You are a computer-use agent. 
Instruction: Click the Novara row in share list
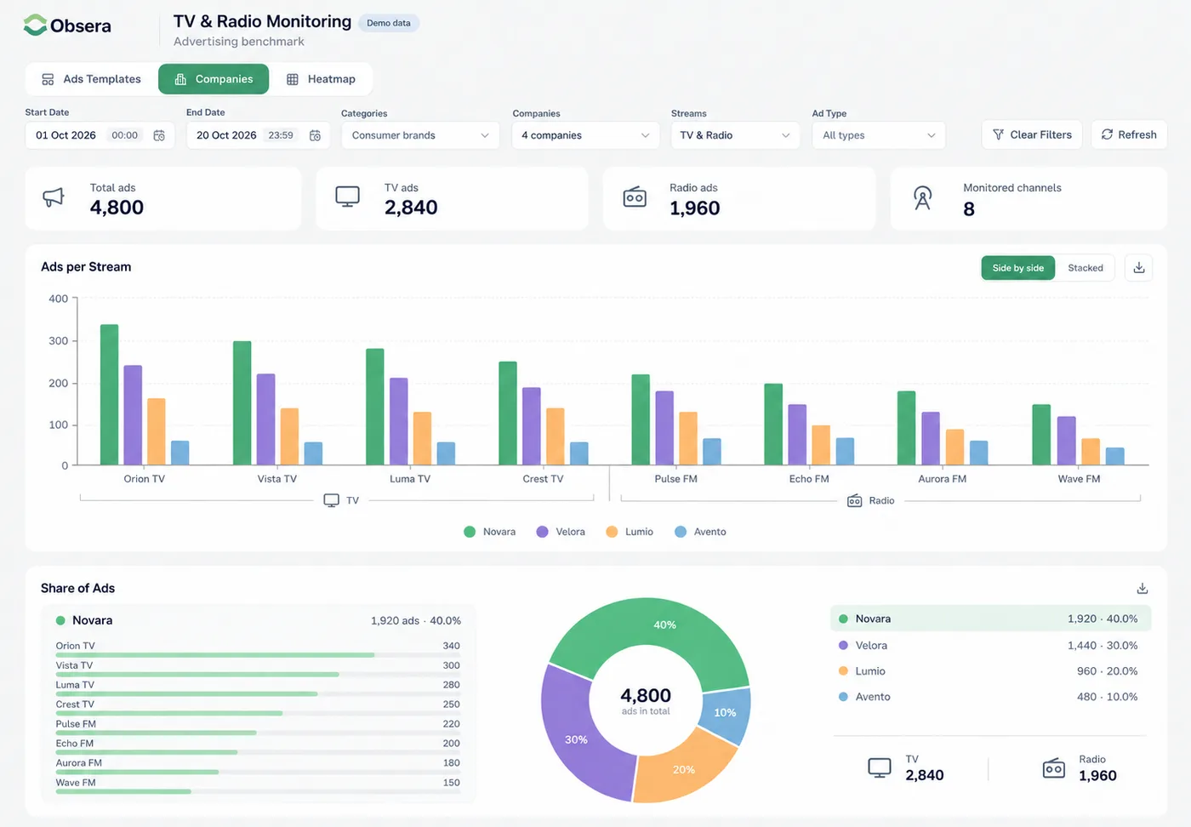point(990,619)
